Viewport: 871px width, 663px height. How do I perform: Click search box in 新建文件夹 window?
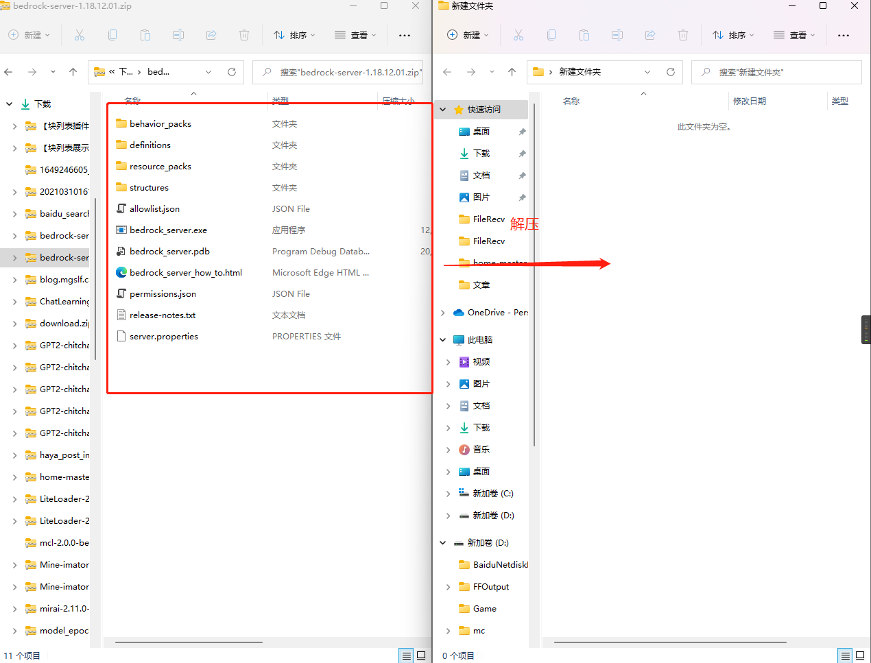(776, 72)
